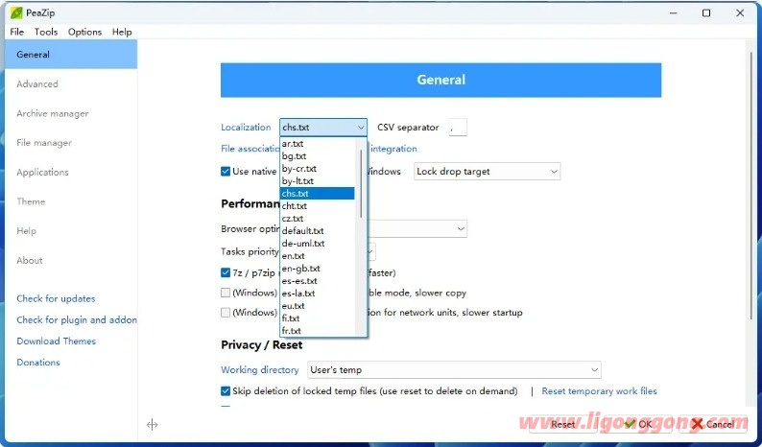Select es-es.txt in the language list
Viewport: 762px width, 447px height.
(318, 281)
